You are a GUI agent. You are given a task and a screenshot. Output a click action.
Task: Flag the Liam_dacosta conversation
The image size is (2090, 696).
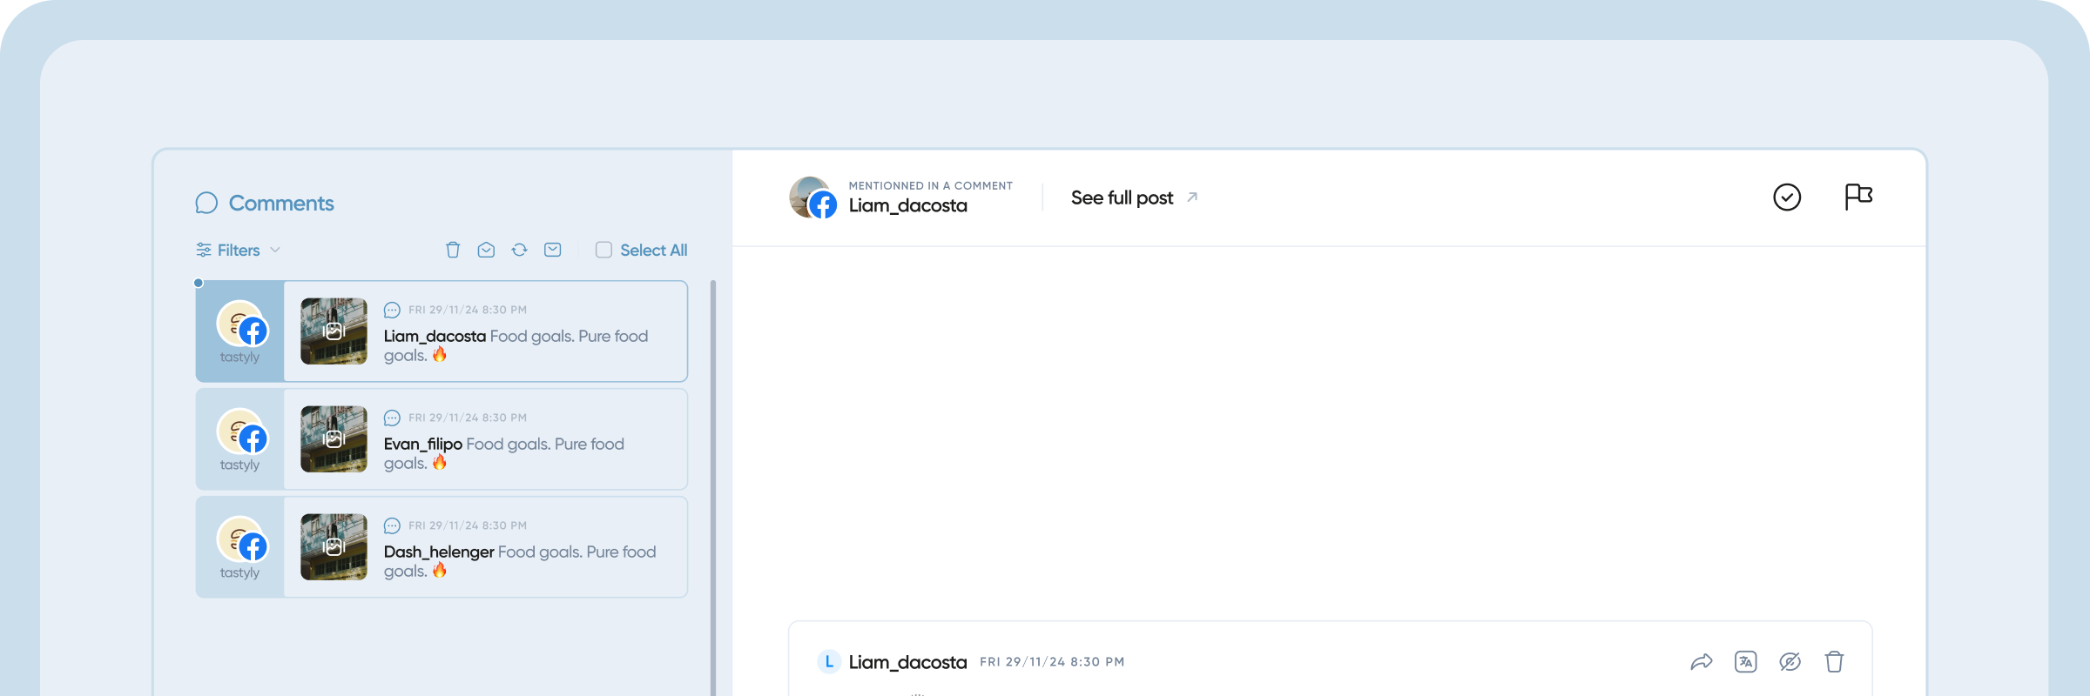click(1858, 197)
